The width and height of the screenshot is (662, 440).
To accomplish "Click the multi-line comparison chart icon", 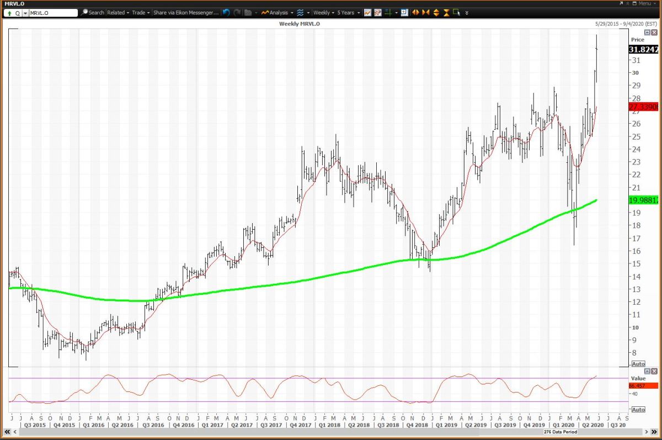I will coord(378,12).
